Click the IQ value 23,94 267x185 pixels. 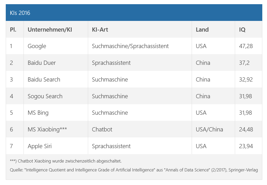pos(246,146)
